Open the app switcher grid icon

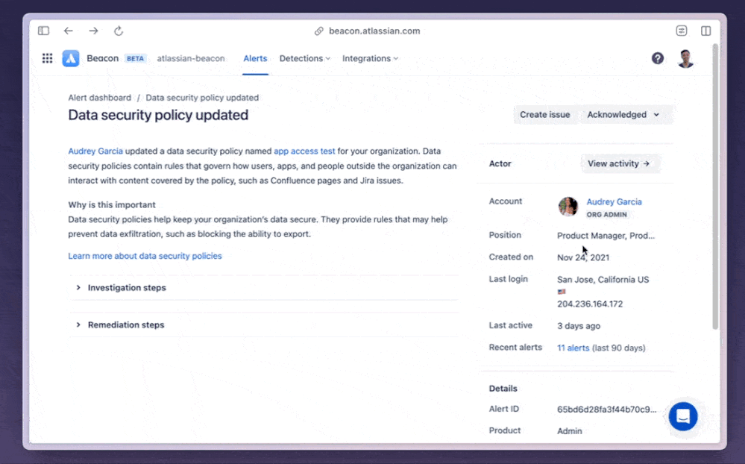pos(48,58)
